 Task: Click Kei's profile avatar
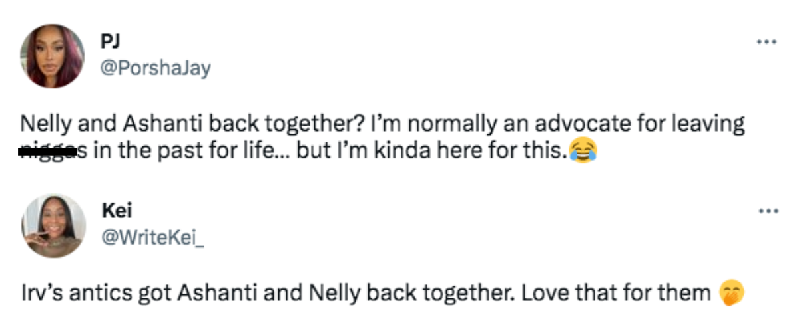51,226
